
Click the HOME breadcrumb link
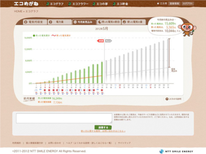pos(18,11)
